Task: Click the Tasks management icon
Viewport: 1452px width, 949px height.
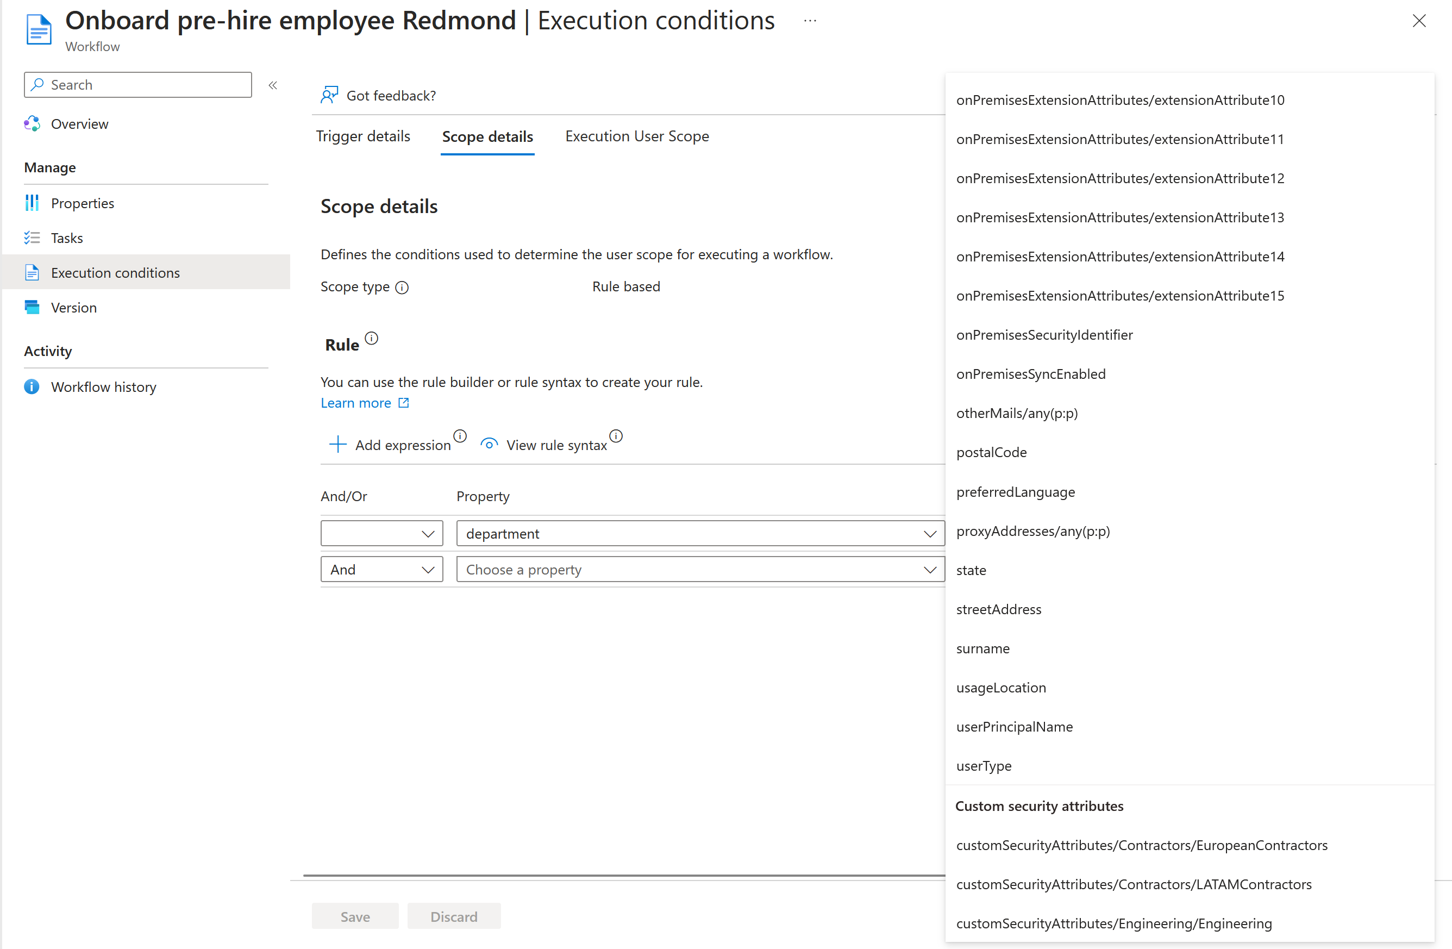Action: point(34,237)
